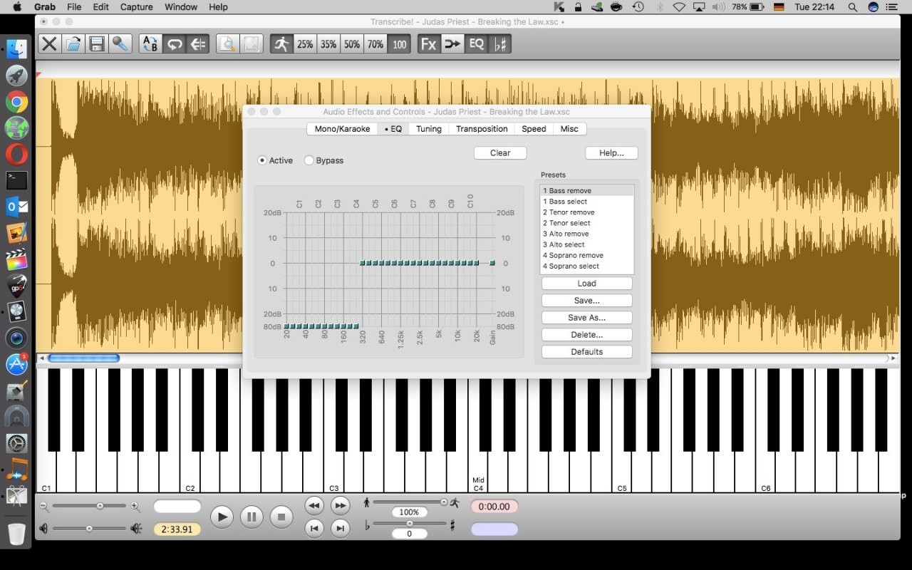Click the Pause button
Viewport: 912px width, 570px height.
pos(251,517)
